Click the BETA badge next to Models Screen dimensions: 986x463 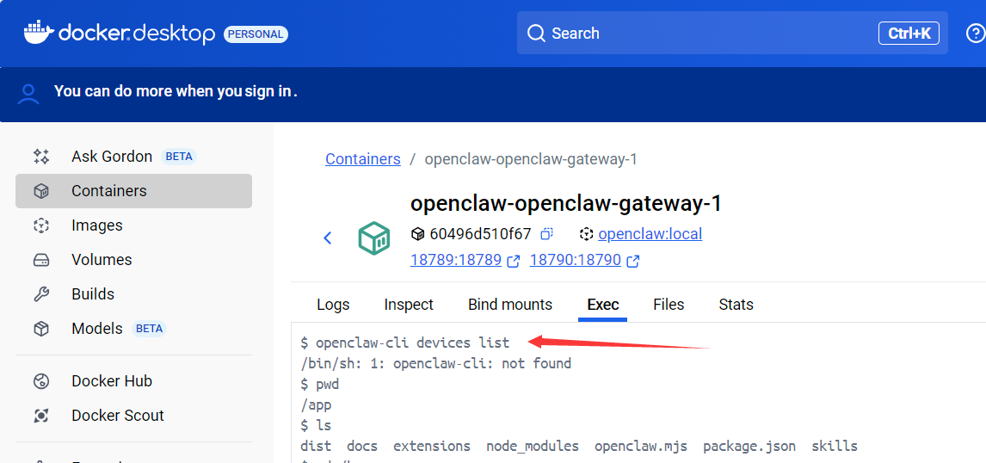click(x=149, y=329)
